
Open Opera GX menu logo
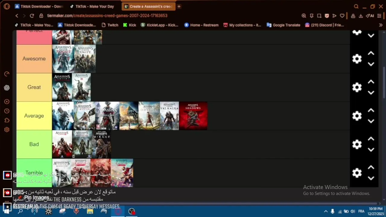tap(7, 6)
